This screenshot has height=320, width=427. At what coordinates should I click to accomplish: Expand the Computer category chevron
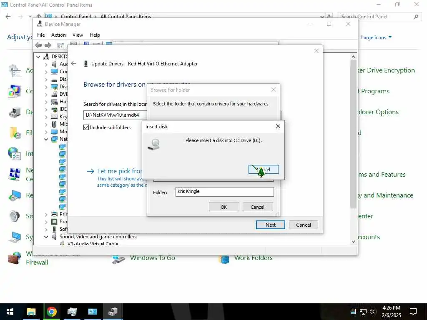coord(46,72)
